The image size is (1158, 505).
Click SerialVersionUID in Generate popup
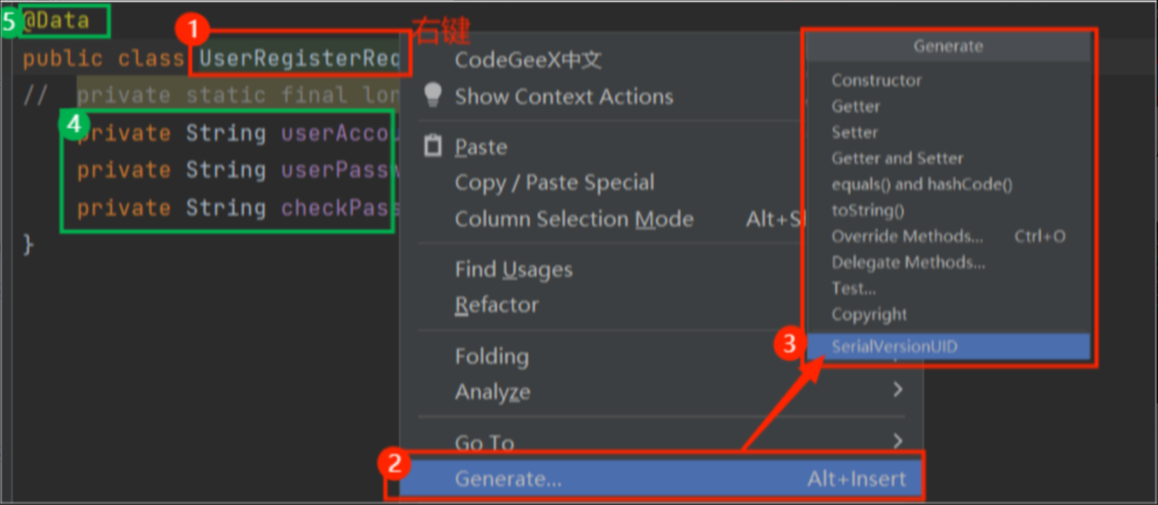pyautogui.click(x=894, y=346)
